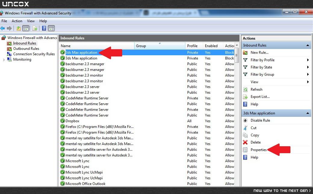
Task: Select Connection Security Rules in the tree
Action: (x=34, y=54)
